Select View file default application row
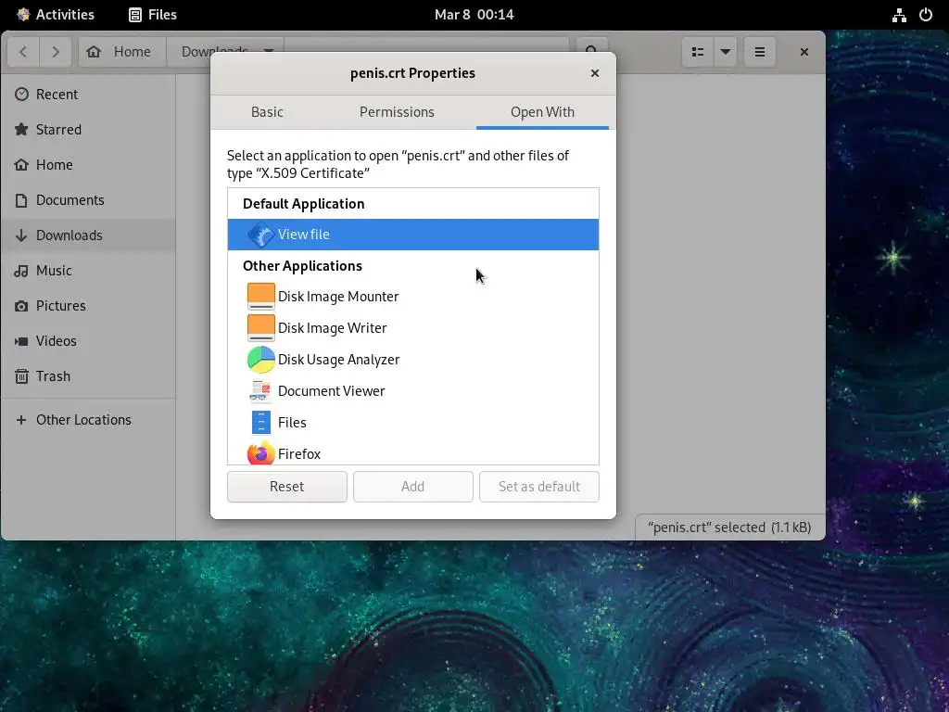949x712 pixels. (x=412, y=235)
